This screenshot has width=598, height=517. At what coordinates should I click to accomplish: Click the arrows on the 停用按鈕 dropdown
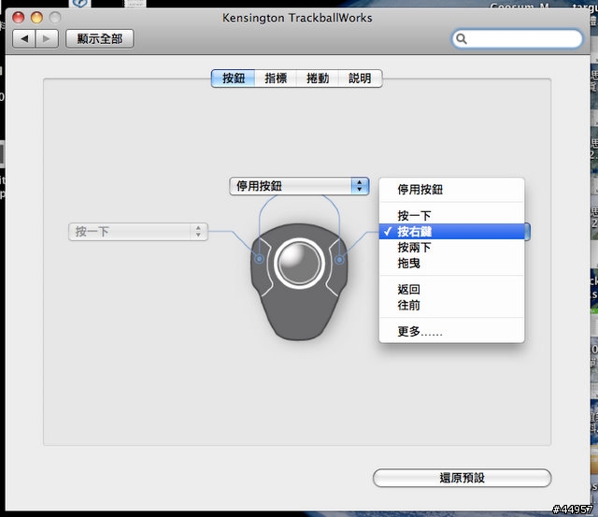click(360, 186)
